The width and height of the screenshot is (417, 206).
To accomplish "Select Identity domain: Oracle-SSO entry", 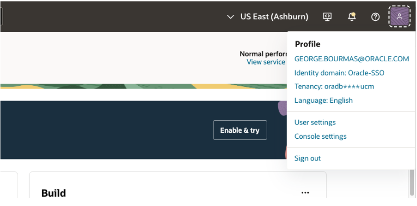I will point(339,73).
